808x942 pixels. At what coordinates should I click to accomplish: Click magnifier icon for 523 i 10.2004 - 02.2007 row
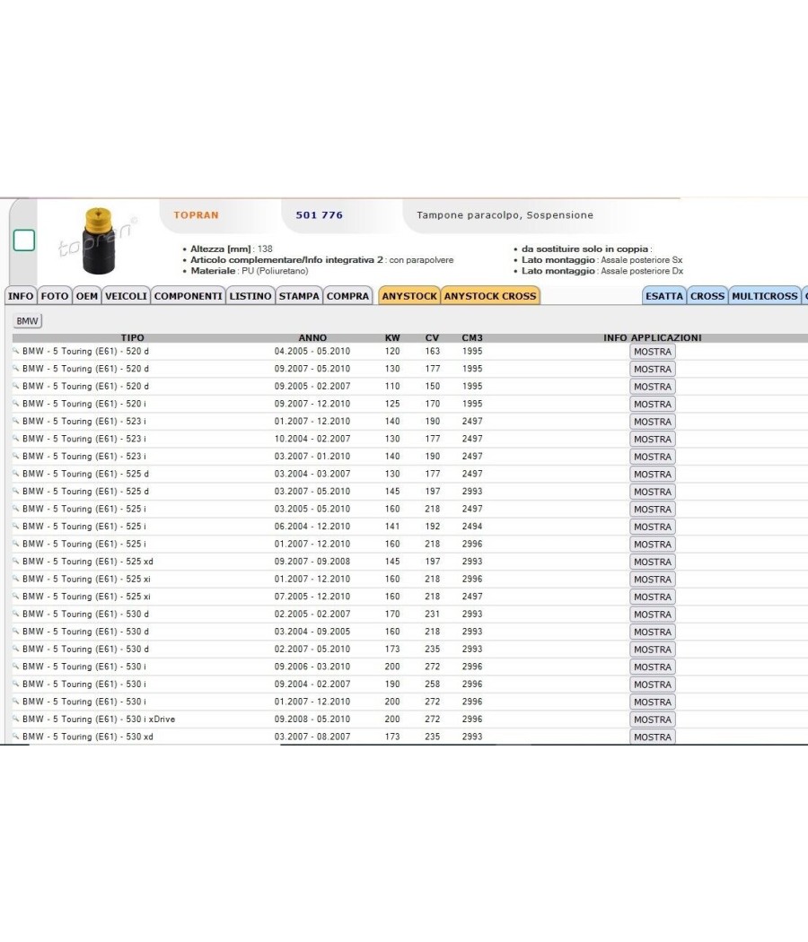point(15,438)
